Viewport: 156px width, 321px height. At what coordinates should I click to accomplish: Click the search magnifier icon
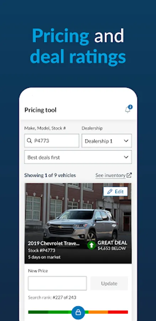click(x=30, y=141)
